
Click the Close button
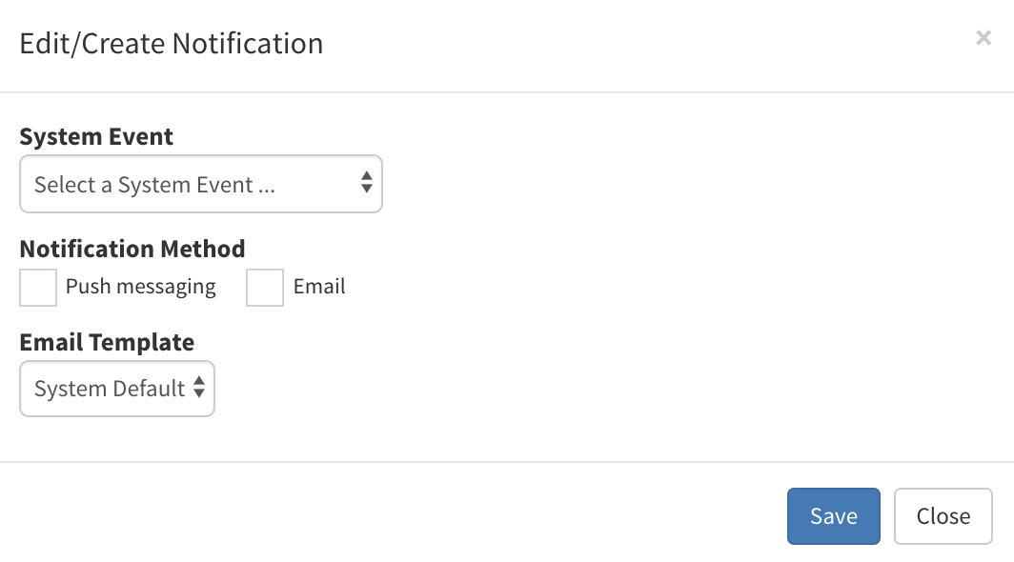click(943, 515)
